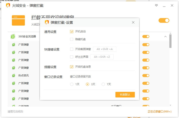Image resolution: width=179 pixels, height=118 pixels.
Task: Close the 火绒安全 main window
Action: [x=172, y=5]
